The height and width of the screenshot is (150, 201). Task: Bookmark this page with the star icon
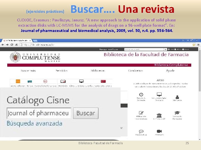pyautogui.click(x=194, y=45)
